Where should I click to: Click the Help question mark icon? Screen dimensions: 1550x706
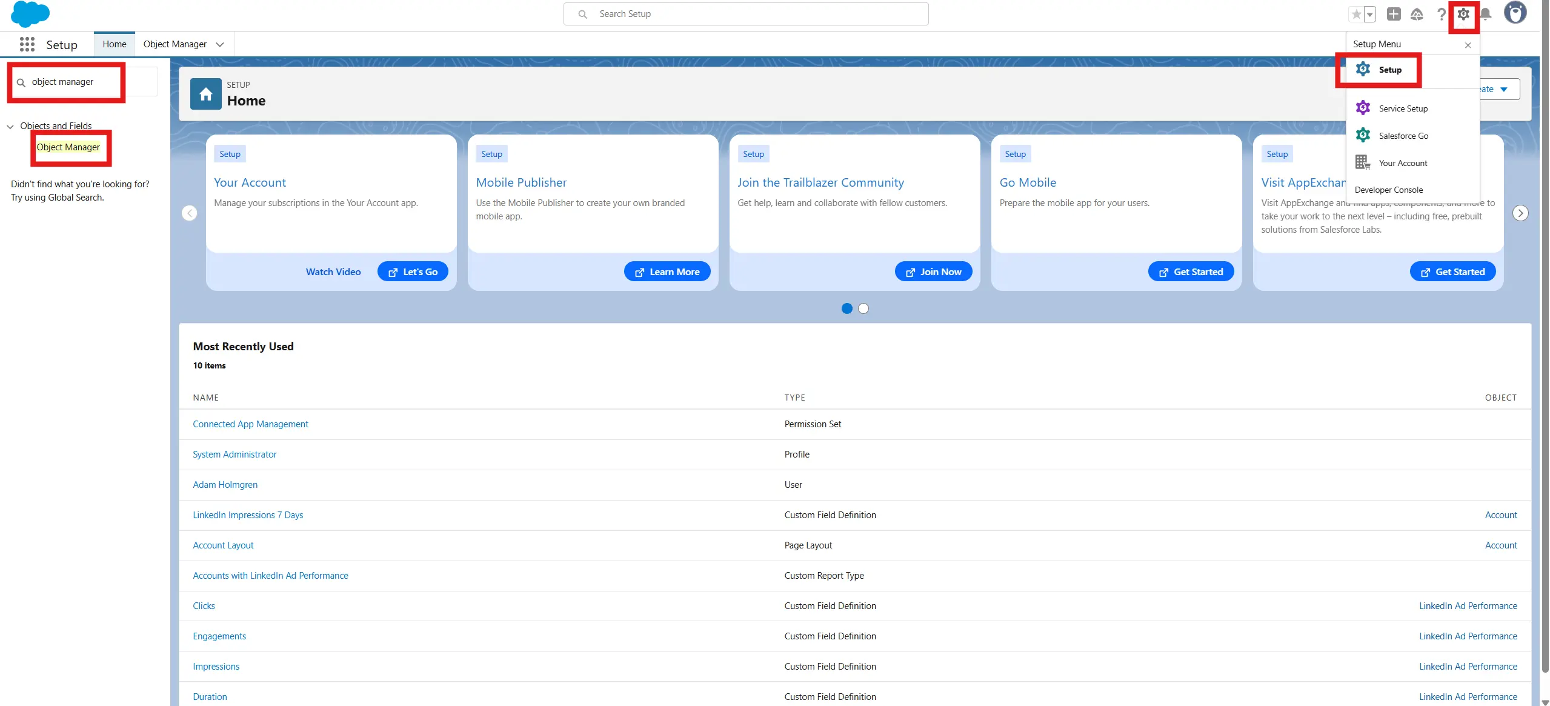[1442, 14]
